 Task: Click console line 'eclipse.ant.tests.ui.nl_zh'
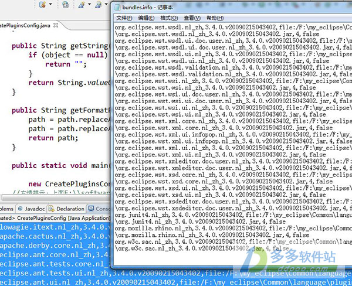click(176, 273)
